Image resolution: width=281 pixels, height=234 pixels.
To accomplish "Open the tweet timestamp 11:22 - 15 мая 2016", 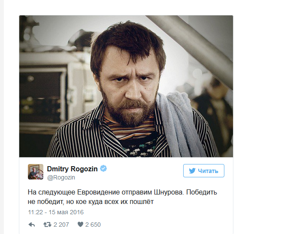I will point(56,212).
